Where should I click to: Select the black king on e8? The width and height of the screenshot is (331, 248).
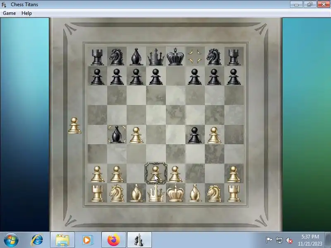coord(175,57)
